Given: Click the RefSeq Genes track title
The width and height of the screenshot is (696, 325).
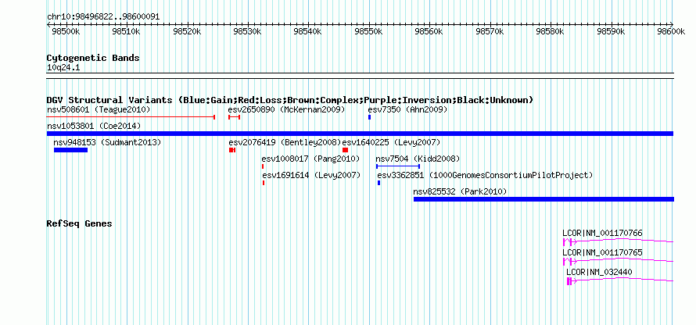Looking at the screenshot, I should (x=80, y=223).
